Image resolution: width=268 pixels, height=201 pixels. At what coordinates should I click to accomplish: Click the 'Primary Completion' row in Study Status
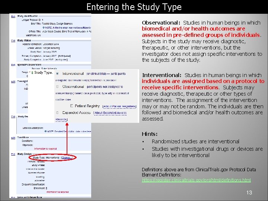[46, 56]
